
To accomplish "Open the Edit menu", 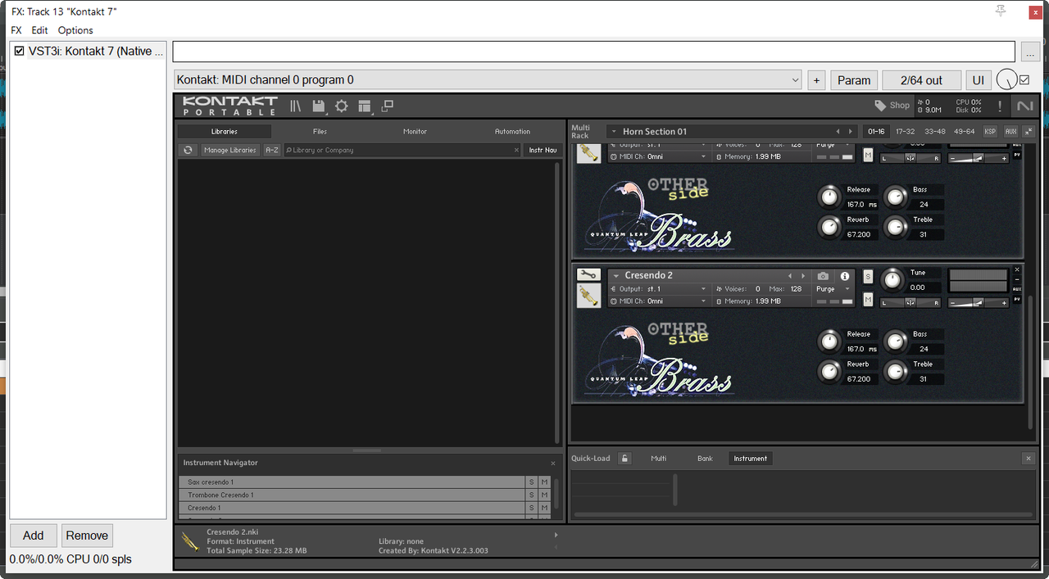I will [x=39, y=30].
